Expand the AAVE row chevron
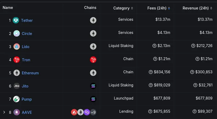Image resolution: width=217 pixels, height=119 pixels. (4, 112)
